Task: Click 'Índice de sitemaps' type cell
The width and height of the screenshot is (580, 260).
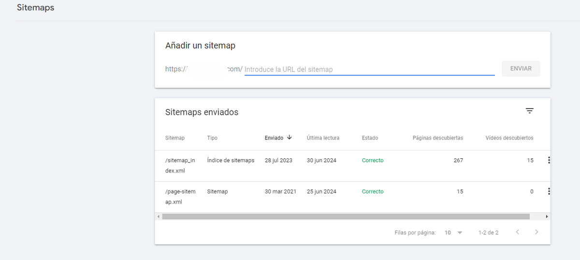Action: pos(231,161)
